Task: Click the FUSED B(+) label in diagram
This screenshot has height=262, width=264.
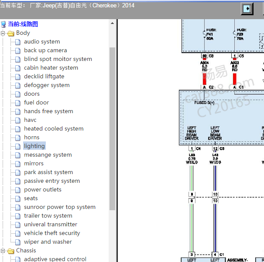Action: tap(204, 103)
